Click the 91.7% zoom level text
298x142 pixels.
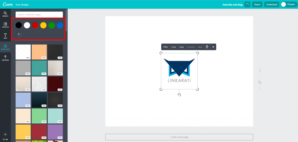(x=5, y=139)
